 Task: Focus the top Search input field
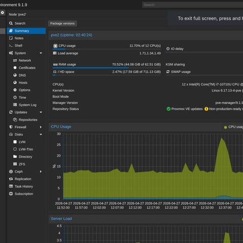click(192, 5)
